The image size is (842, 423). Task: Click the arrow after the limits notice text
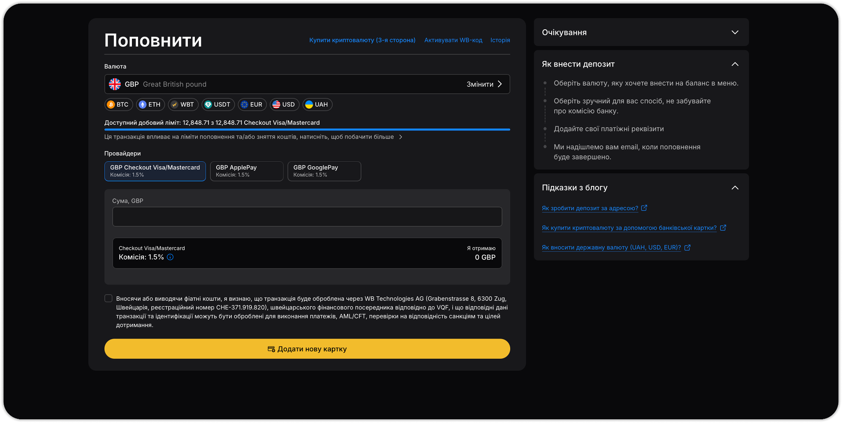pyautogui.click(x=400, y=137)
